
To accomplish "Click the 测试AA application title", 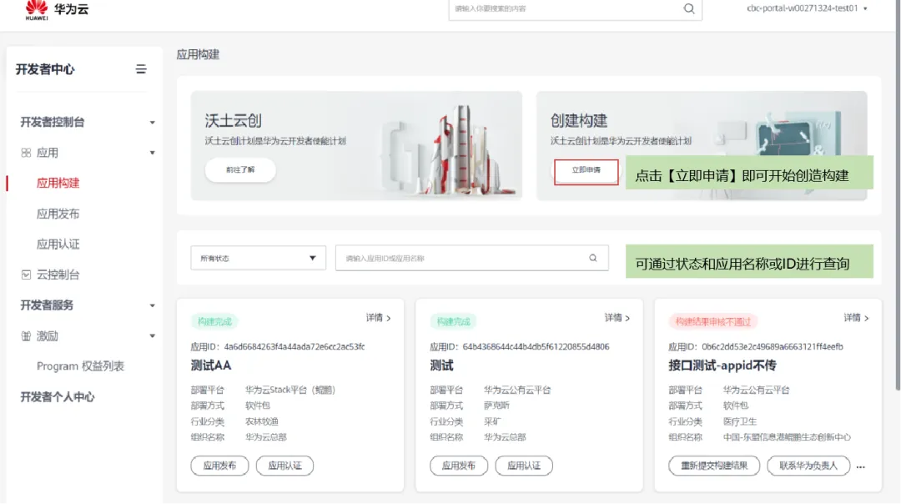I will pyautogui.click(x=211, y=365).
